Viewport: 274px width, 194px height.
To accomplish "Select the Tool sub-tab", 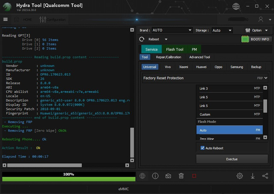I will click(x=145, y=57).
